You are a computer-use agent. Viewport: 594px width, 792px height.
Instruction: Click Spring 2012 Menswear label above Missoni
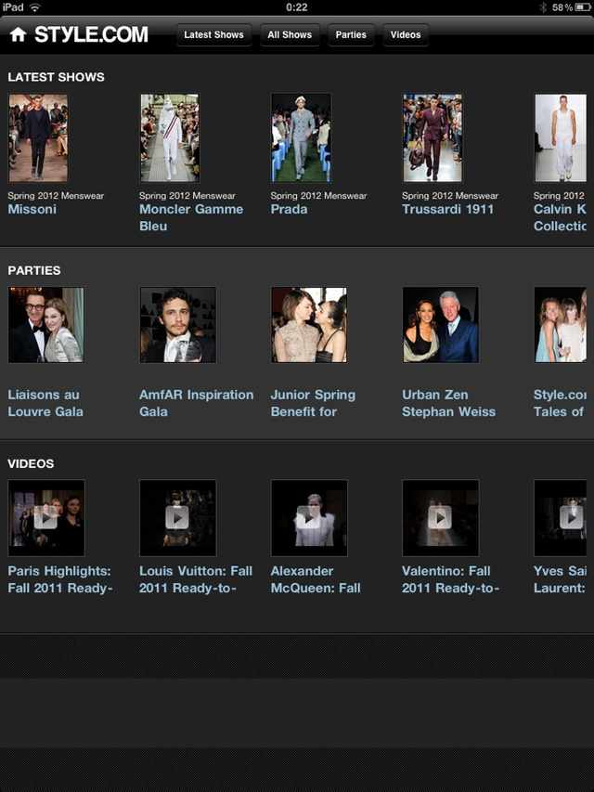(x=56, y=196)
